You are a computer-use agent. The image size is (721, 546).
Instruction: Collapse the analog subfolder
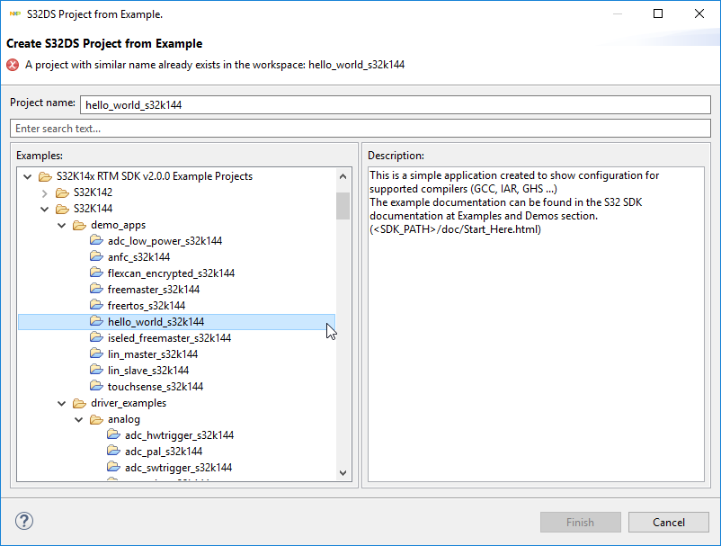coord(79,419)
